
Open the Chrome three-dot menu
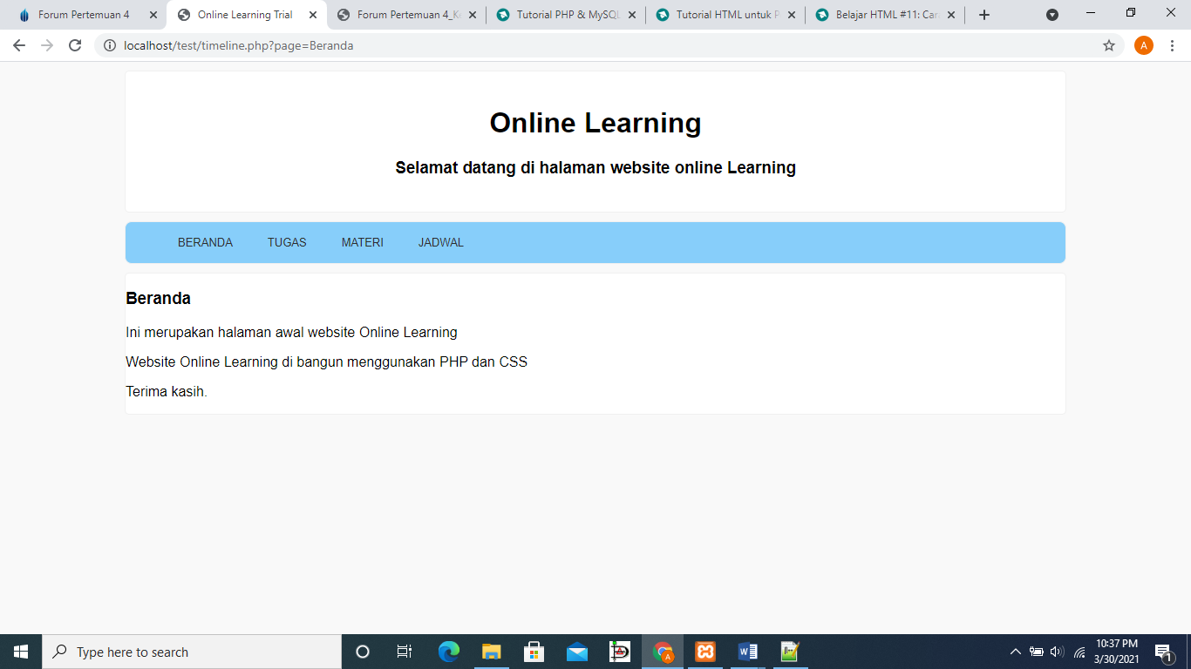[1172, 45]
